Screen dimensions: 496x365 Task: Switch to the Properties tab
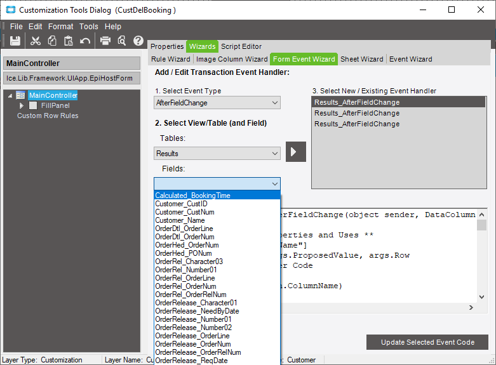(x=167, y=46)
